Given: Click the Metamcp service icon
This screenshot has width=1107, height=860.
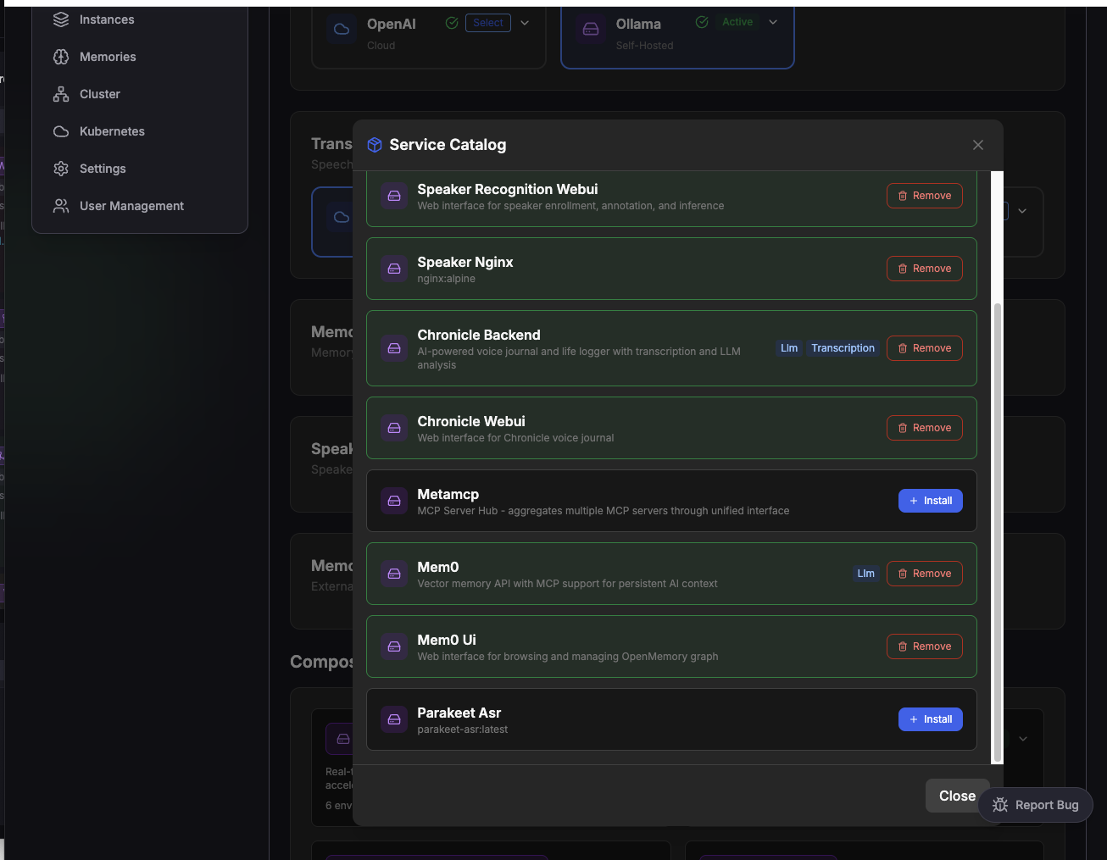Looking at the screenshot, I should point(394,501).
